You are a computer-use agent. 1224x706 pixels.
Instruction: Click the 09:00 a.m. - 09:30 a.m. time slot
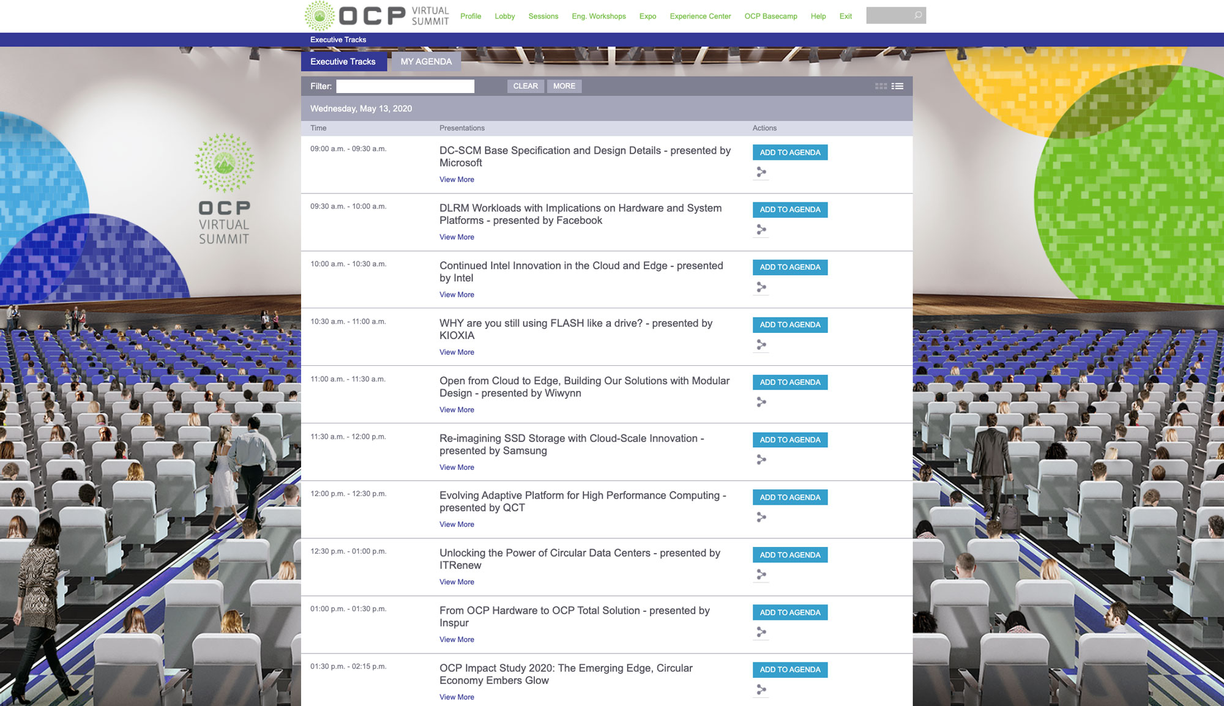[348, 149]
